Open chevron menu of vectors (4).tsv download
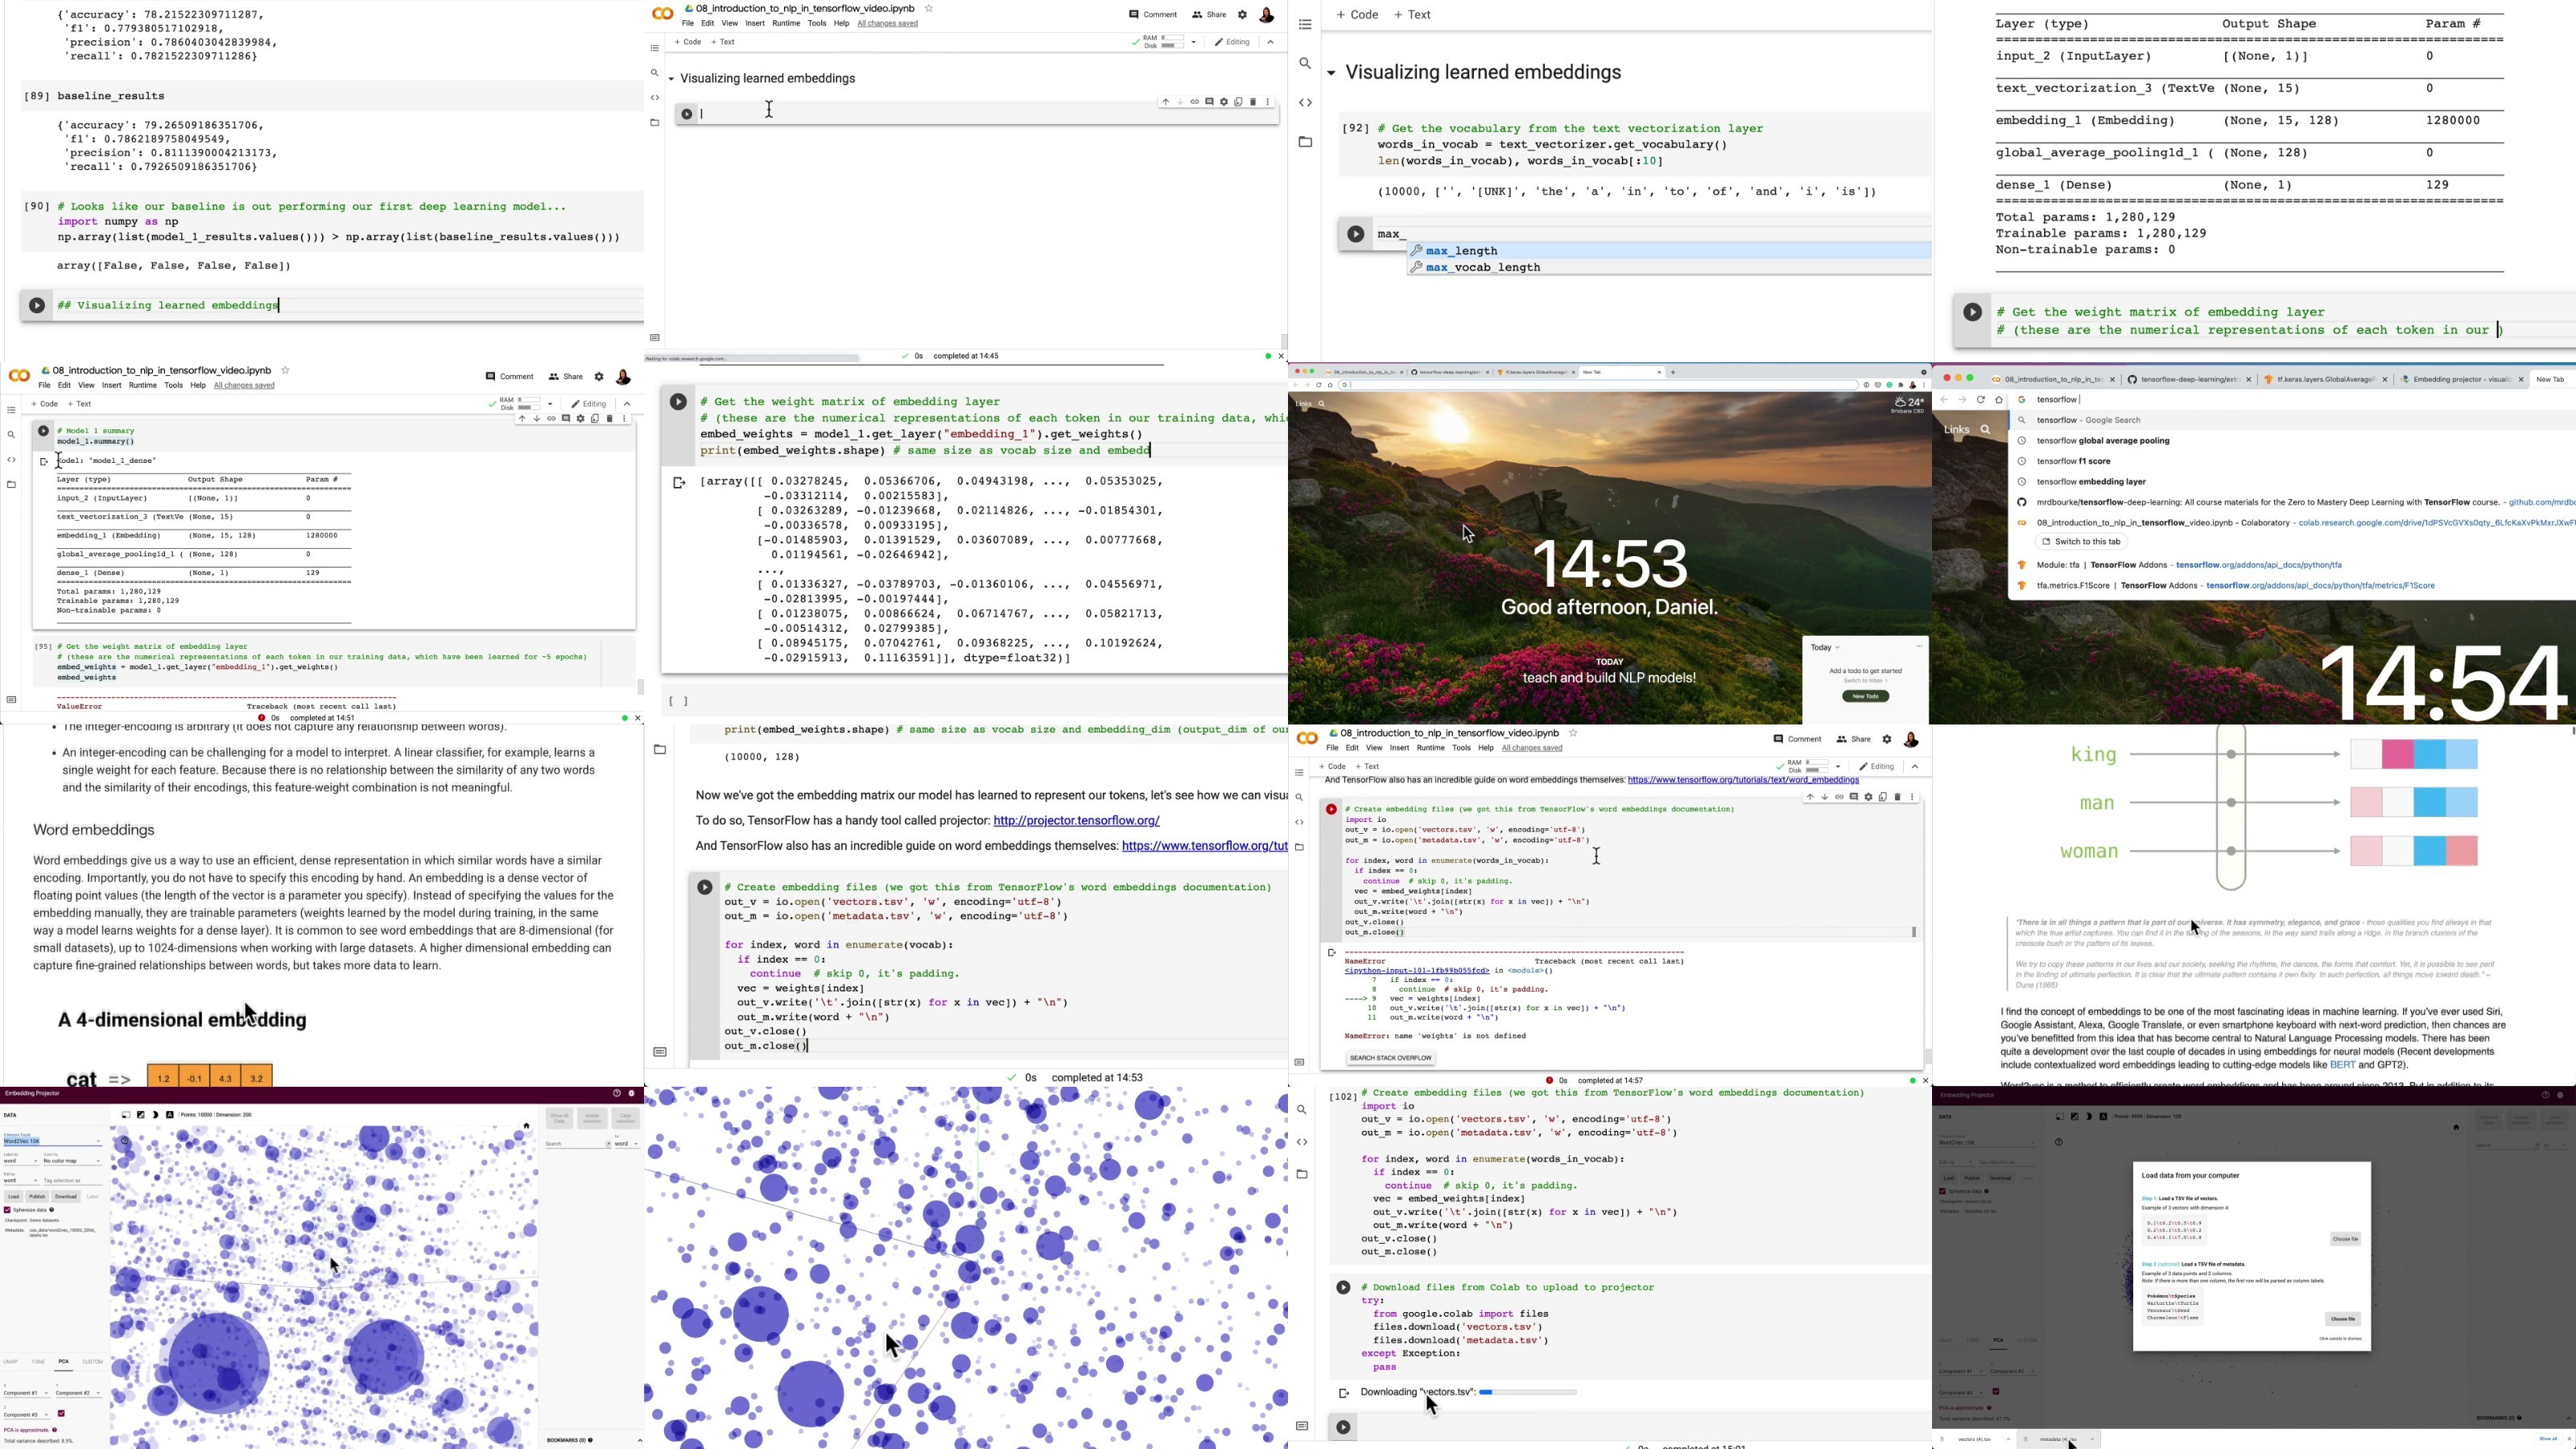 [x=2008, y=1440]
